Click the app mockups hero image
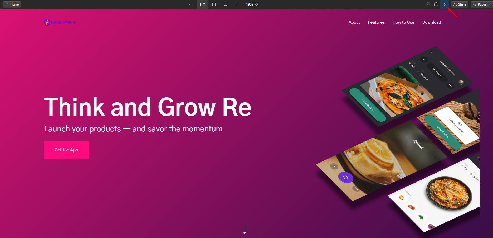 398,139
